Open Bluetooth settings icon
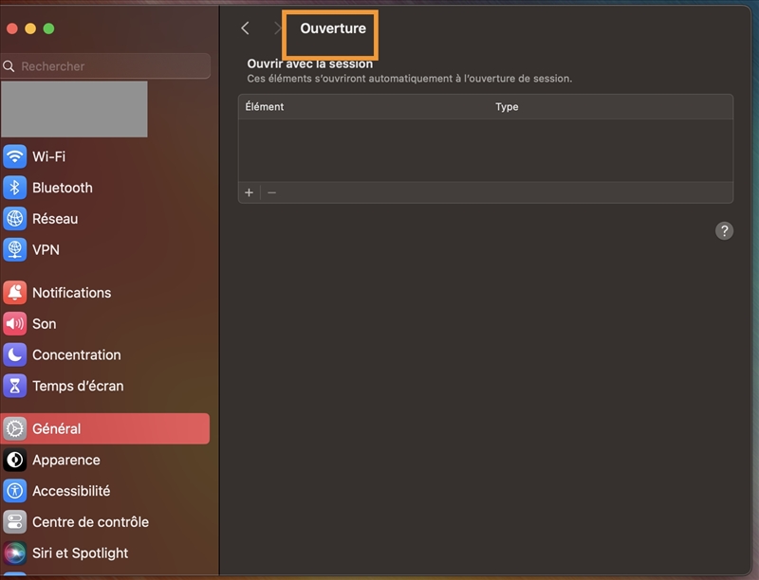The height and width of the screenshot is (580, 759). point(15,188)
